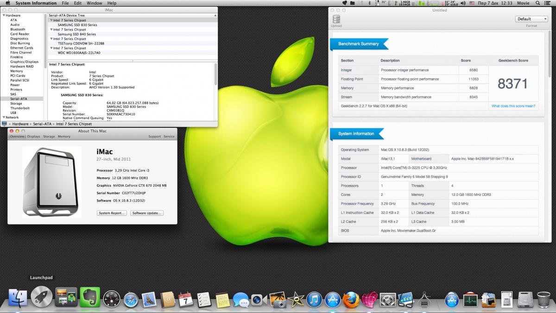Switch to Memory tab in About This Mac
The width and height of the screenshot is (556, 313).
click(64, 137)
